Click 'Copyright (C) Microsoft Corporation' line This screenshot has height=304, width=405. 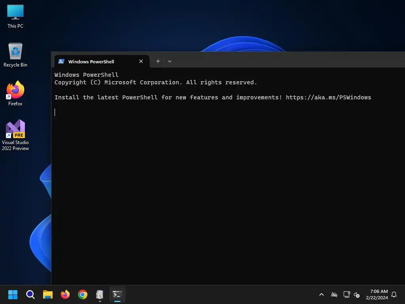[x=155, y=82]
